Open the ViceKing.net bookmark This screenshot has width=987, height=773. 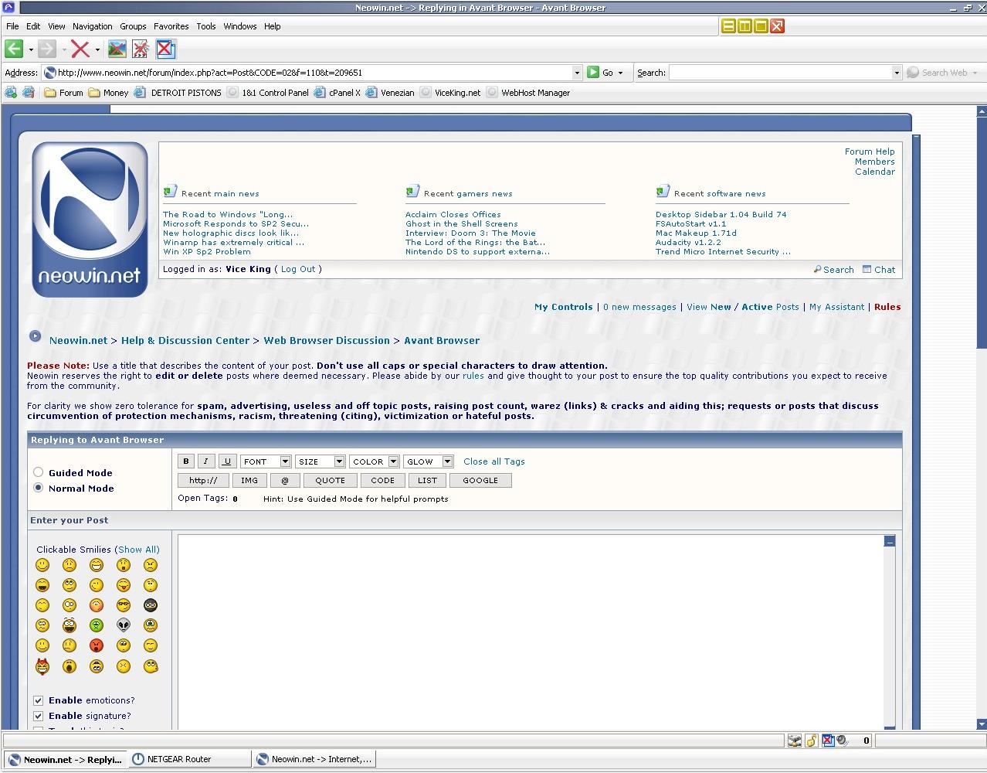click(x=450, y=93)
